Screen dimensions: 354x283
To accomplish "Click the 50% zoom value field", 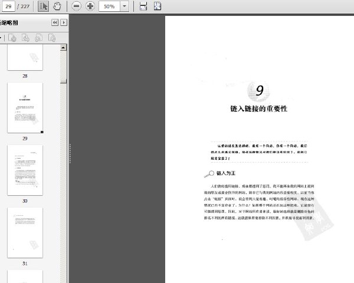I will [x=109, y=6].
